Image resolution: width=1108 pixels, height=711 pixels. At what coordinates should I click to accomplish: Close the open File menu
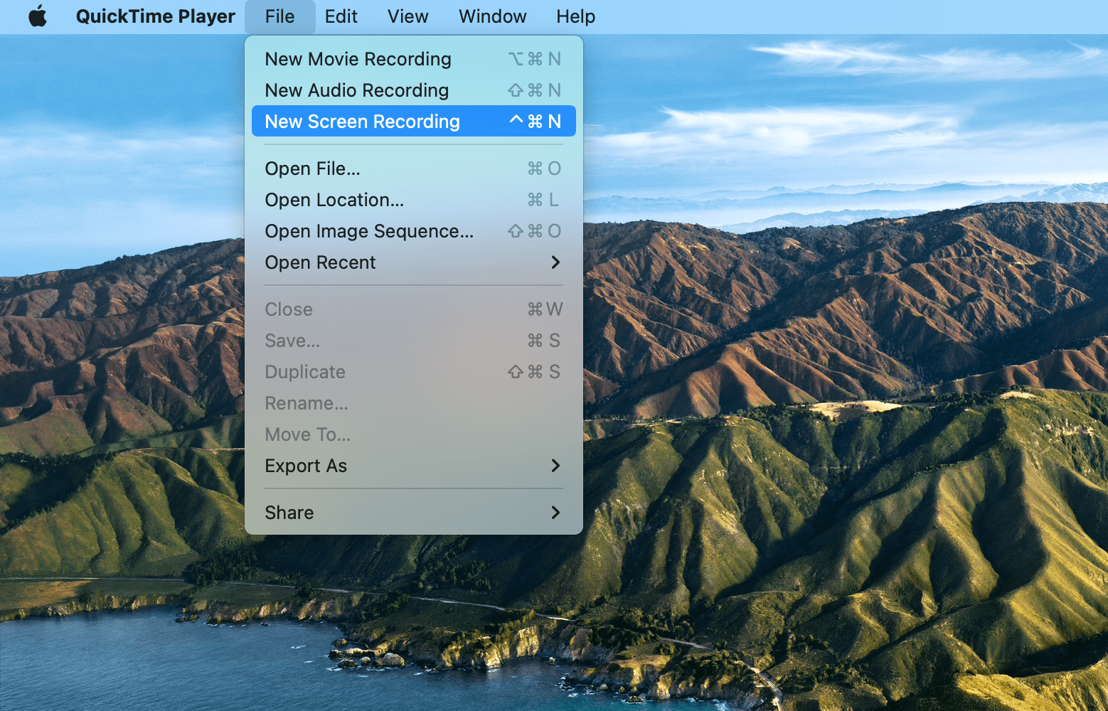click(279, 16)
